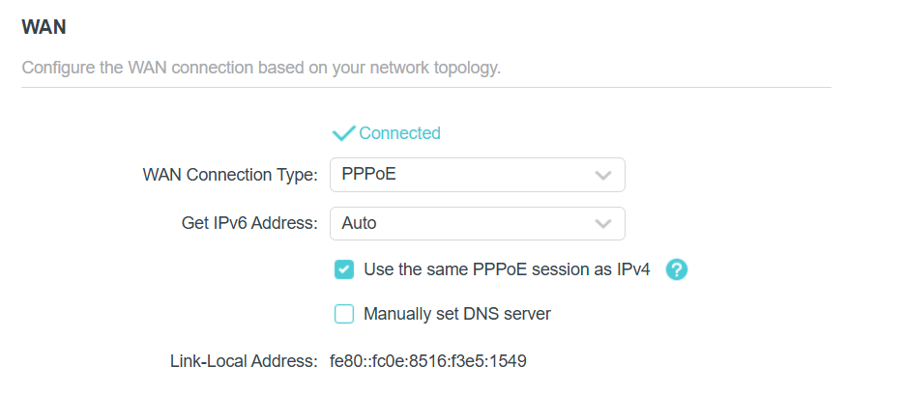The image size is (905, 395).
Task: Click the Configure the WAN connection description
Action: tap(261, 68)
